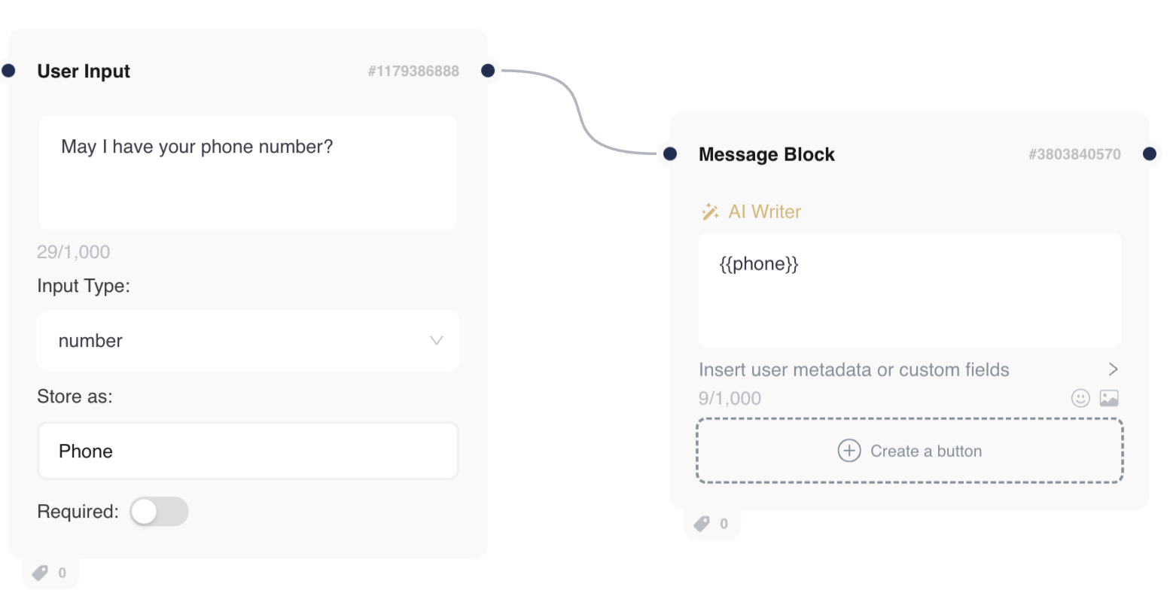The height and width of the screenshot is (602, 1173).
Task: Open the emoji picker smiley icon
Action: pos(1080,398)
